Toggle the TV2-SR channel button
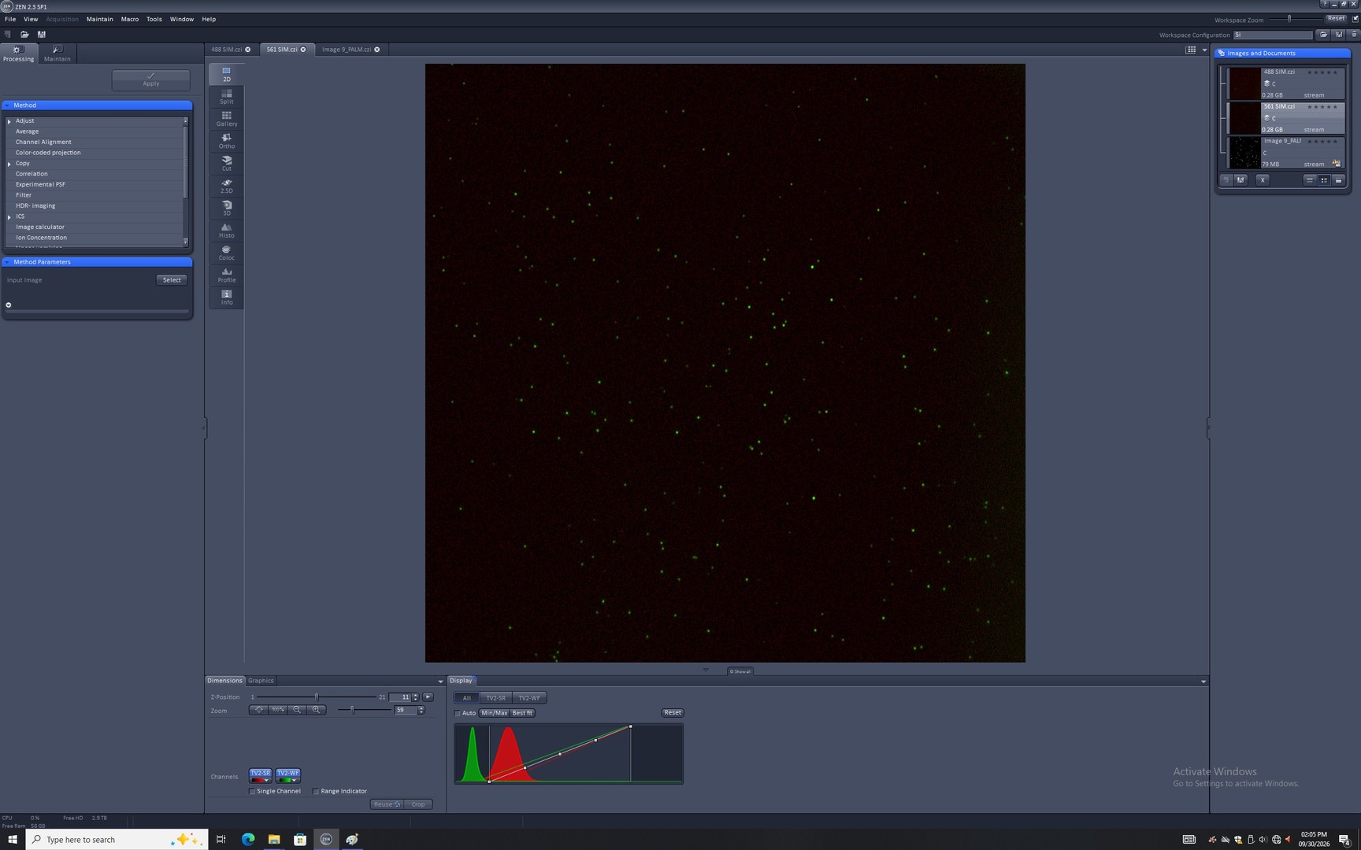Image resolution: width=1361 pixels, height=850 pixels. (x=260, y=773)
